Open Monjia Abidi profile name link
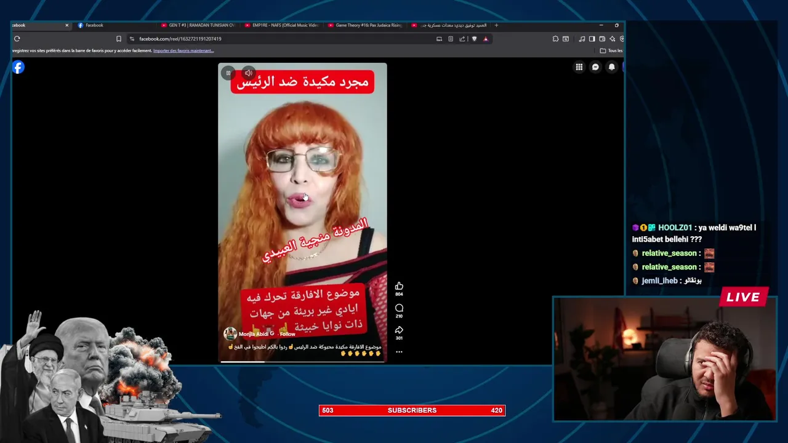The image size is (788, 443). (x=254, y=334)
